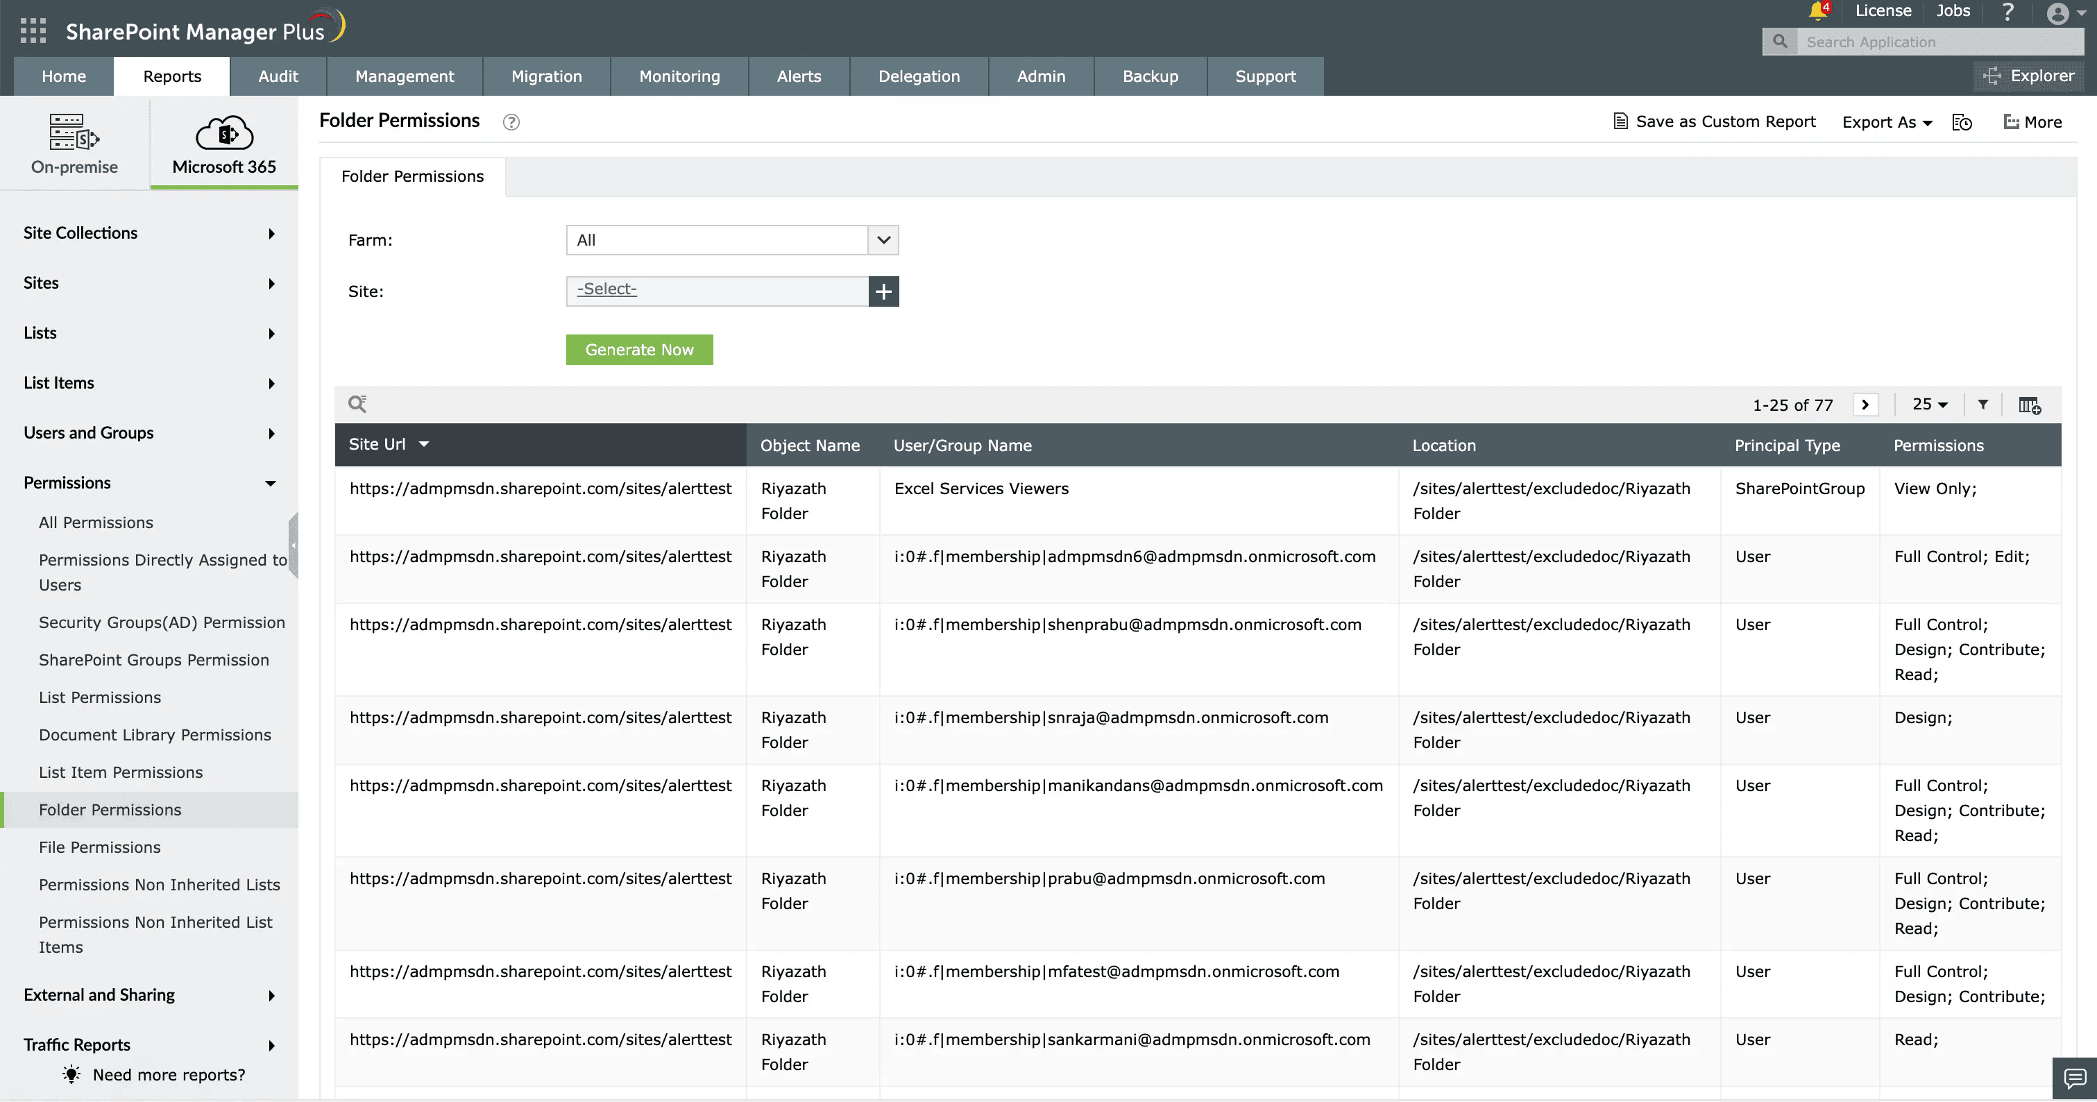Open the Management tab

click(x=405, y=76)
